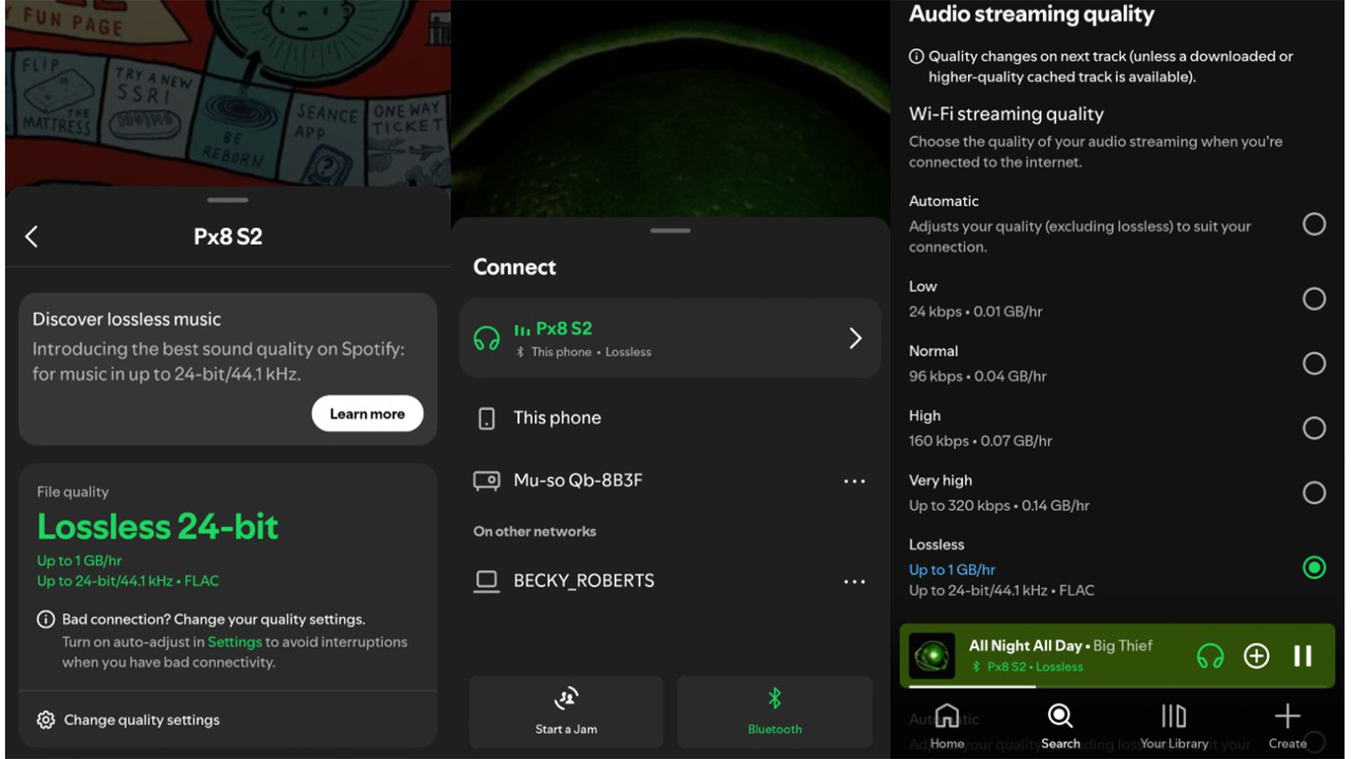Image resolution: width=1351 pixels, height=759 pixels.
Task: Open options for Mu-so Qb-8B3F
Action: point(854,481)
